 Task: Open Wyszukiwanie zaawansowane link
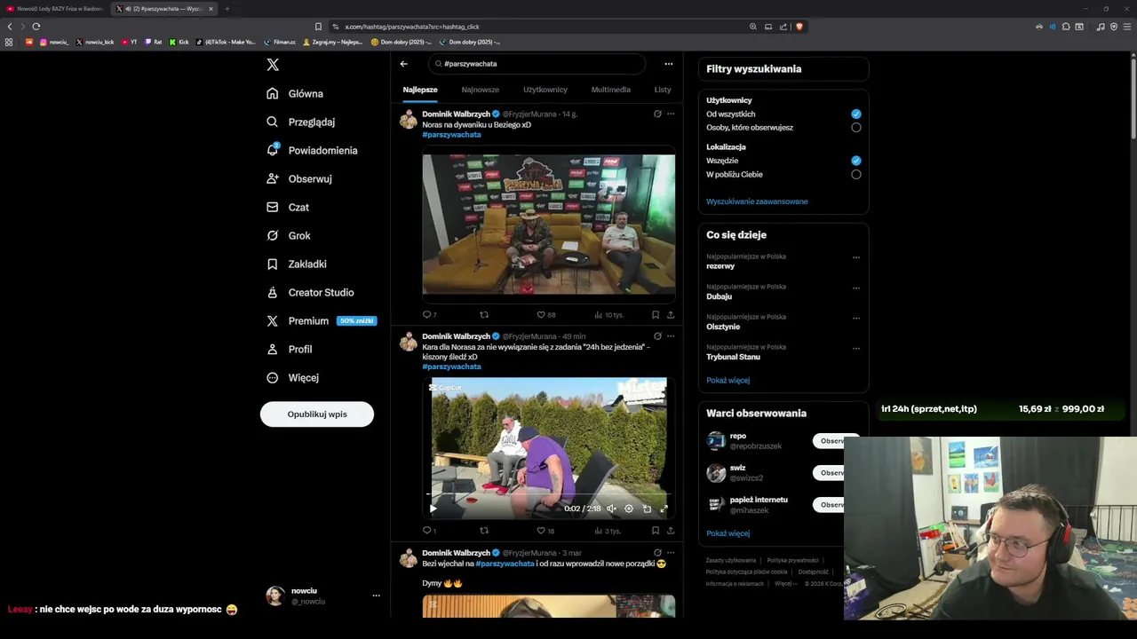click(x=757, y=201)
